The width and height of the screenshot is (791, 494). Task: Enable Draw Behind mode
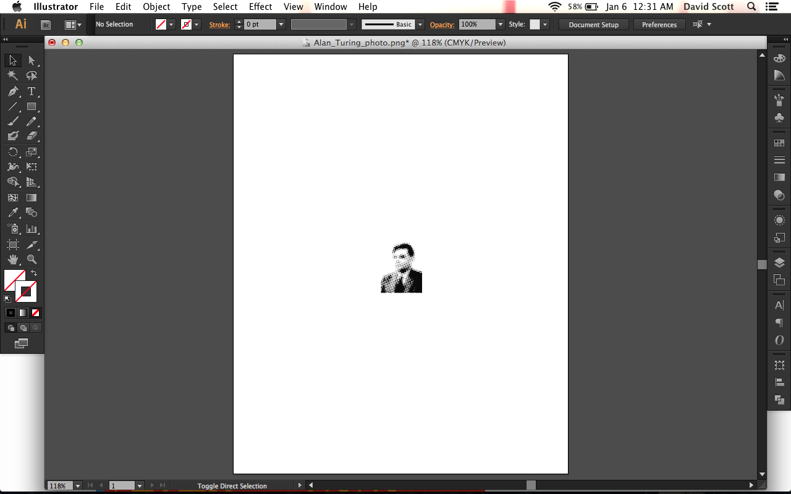coord(23,328)
